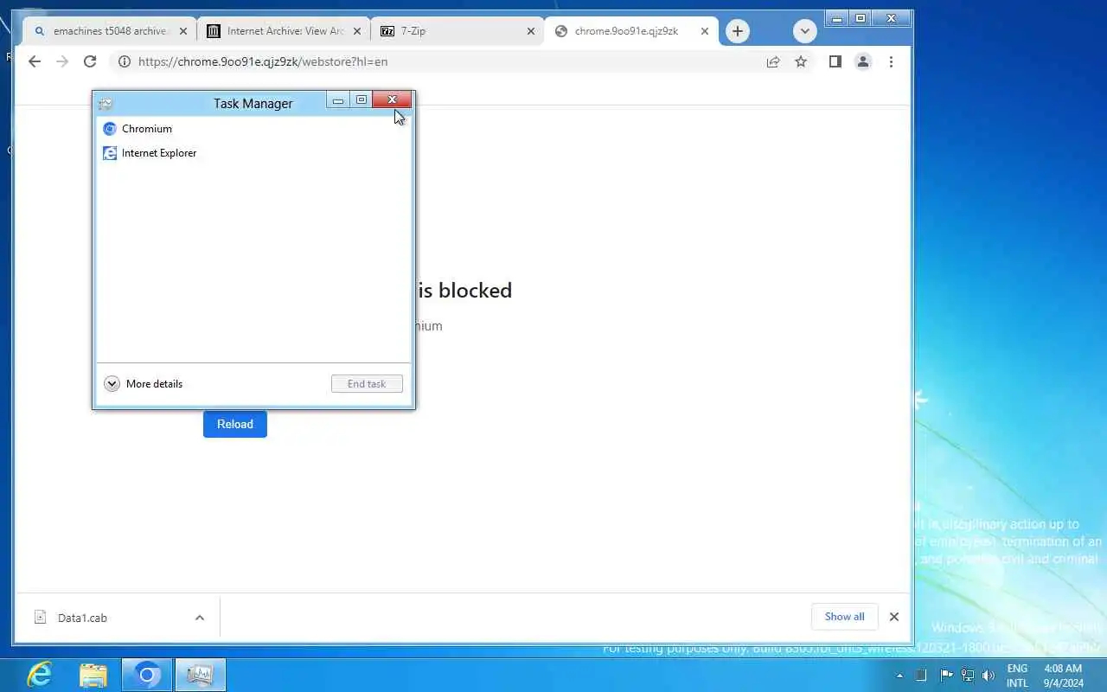Minimize the Chromium browser window
This screenshot has width=1107, height=692.
[836, 18]
